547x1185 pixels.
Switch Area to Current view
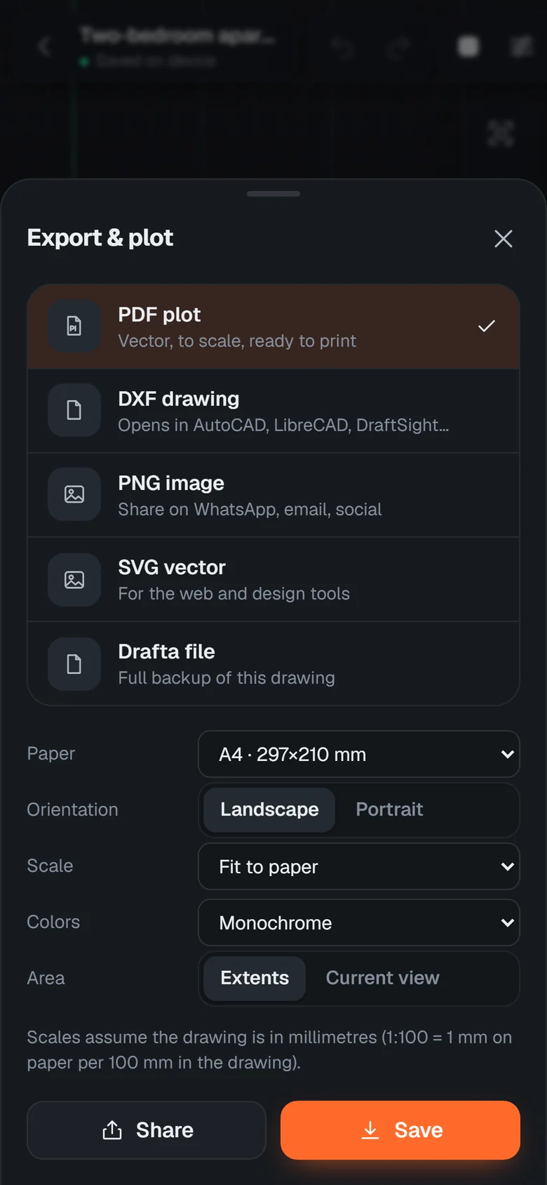(383, 978)
